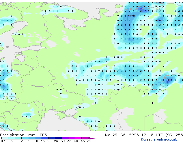The height and width of the screenshot is (142, 183).
Task: Pick the 15–20 mm legend color swatch
Action: pyautogui.click(x=45, y=138)
